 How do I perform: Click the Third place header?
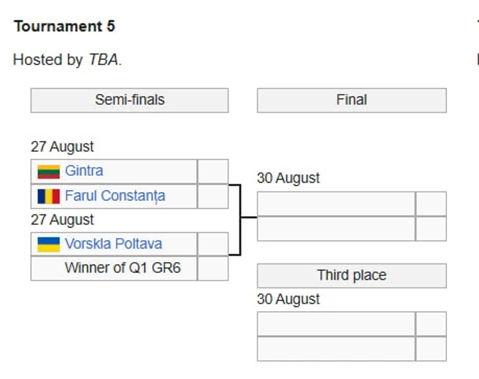coord(351,276)
